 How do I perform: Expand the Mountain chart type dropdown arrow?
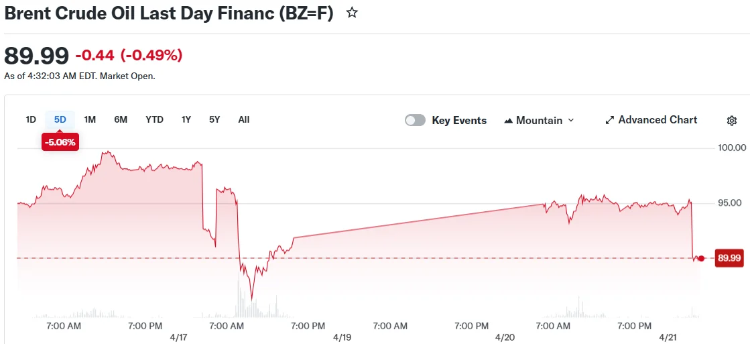pos(571,120)
